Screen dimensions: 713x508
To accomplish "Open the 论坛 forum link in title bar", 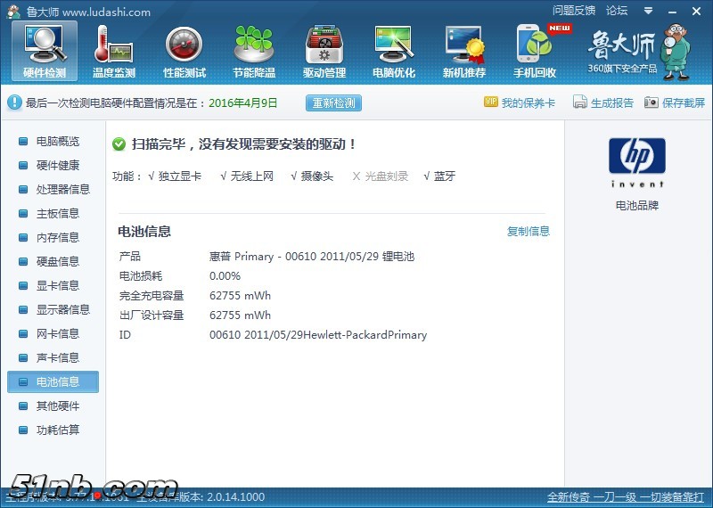I will (x=616, y=11).
